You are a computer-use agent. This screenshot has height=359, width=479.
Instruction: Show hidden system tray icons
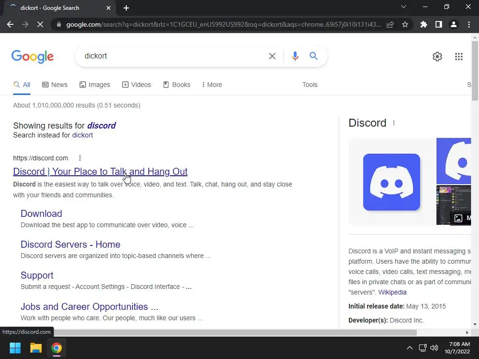coord(410,348)
